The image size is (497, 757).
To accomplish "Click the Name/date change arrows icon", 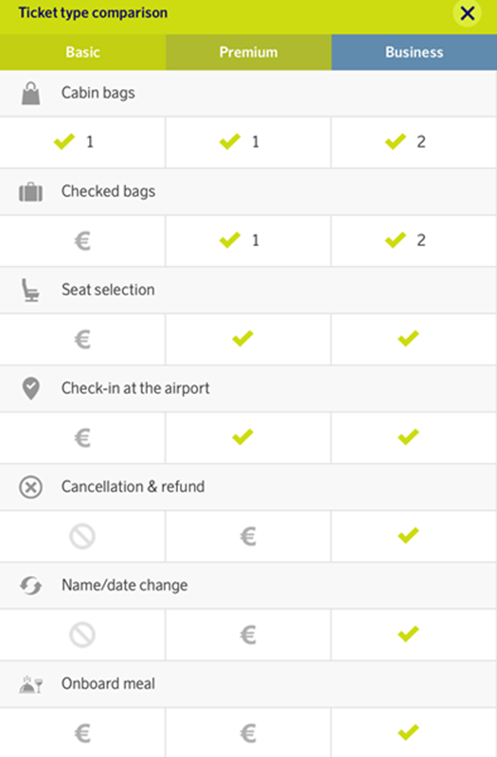I will [x=30, y=586].
